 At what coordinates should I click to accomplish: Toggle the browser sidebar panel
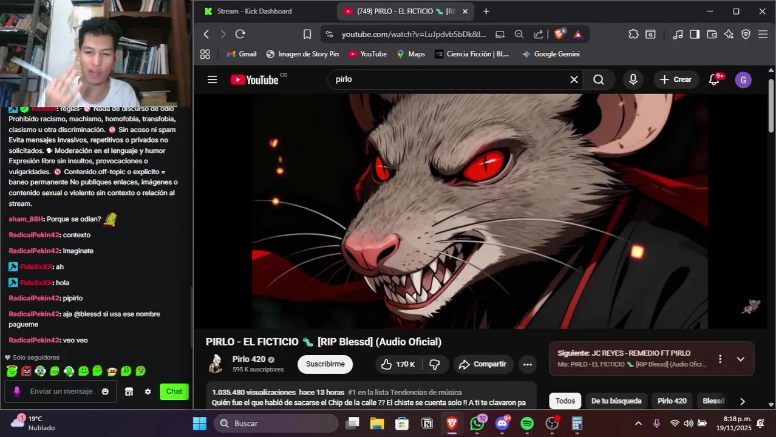695,35
